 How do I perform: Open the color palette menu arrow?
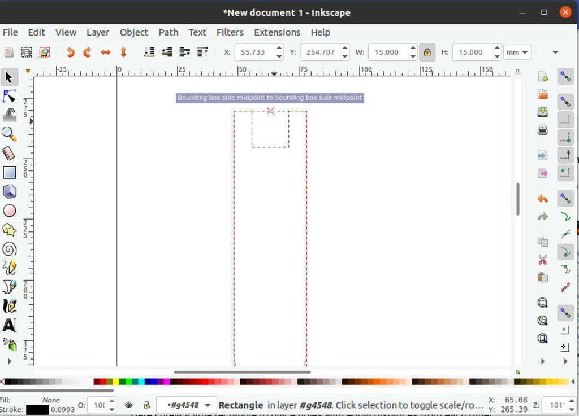[x=573, y=382]
